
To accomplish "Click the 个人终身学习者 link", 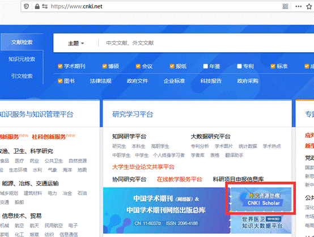I will [169, 155].
